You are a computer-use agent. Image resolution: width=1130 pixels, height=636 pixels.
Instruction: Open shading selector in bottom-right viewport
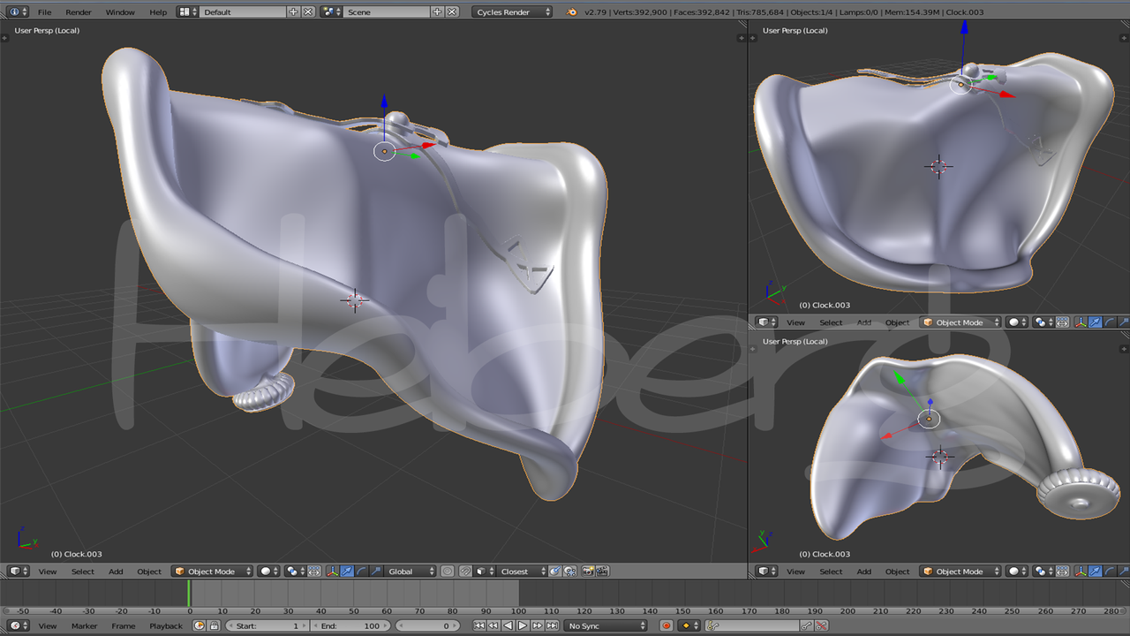click(1018, 572)
